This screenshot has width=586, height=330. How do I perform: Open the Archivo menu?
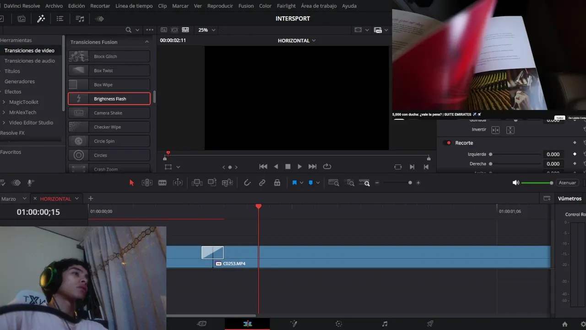[54, 6]
